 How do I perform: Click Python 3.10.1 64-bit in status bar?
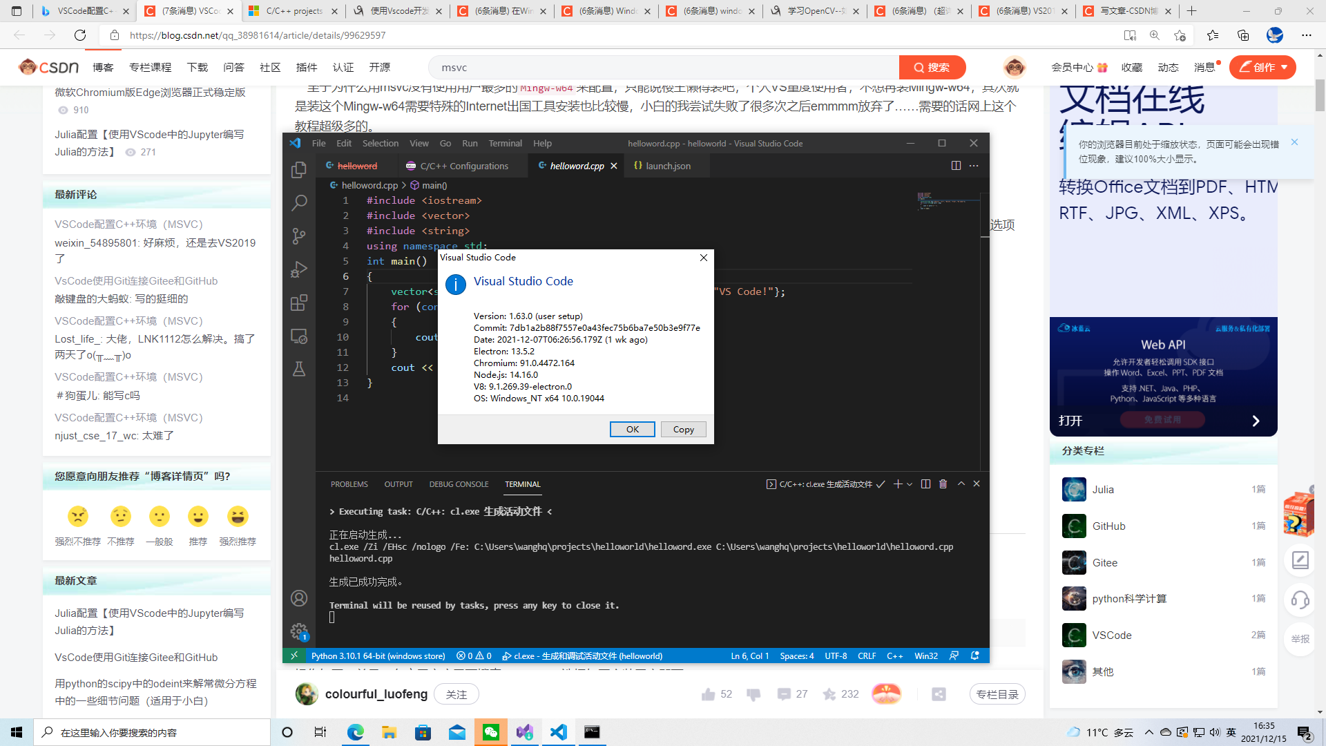(378, 656)
